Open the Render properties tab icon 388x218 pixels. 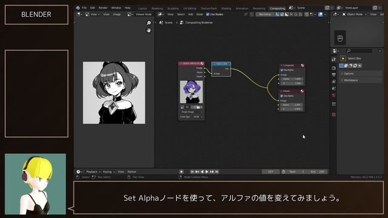point(334,68)
